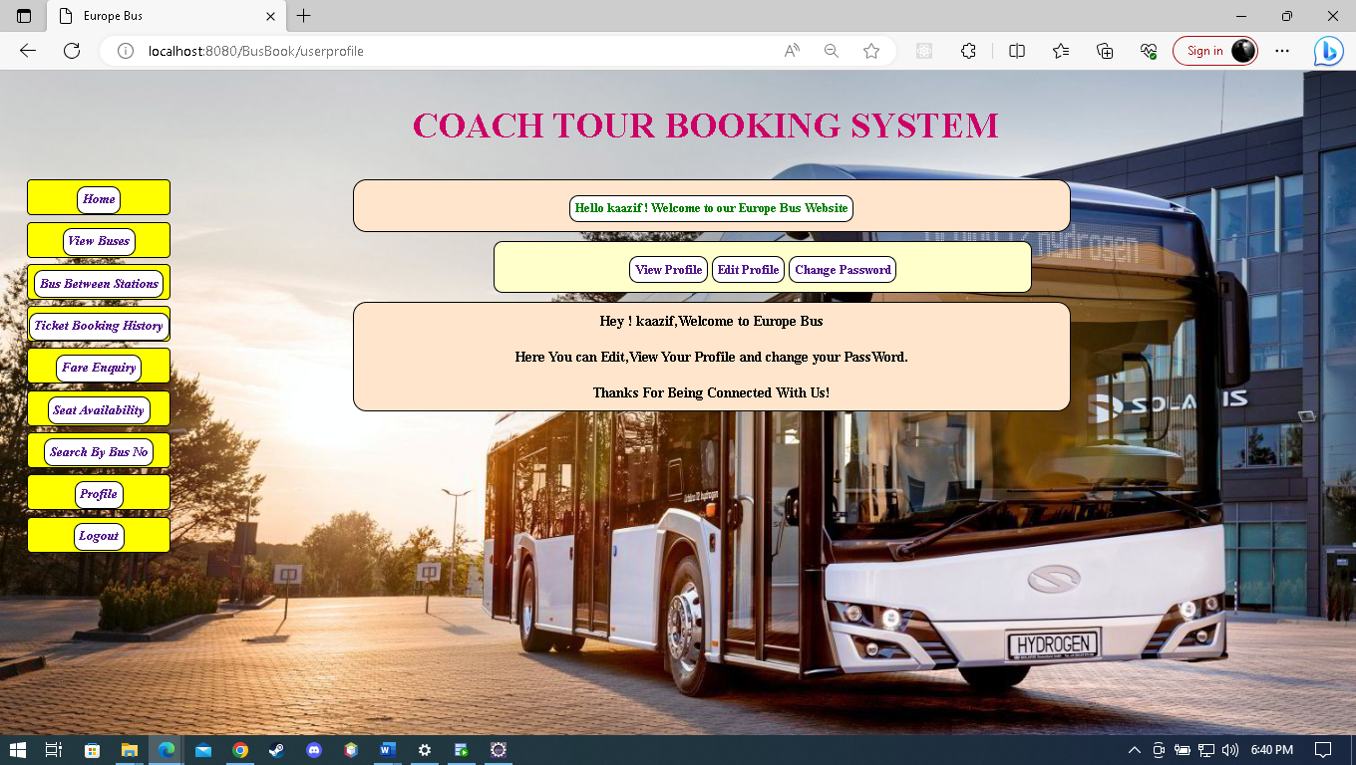Click the View Profile button
The width and height of the screenshot is (1356, 765).
668,269
